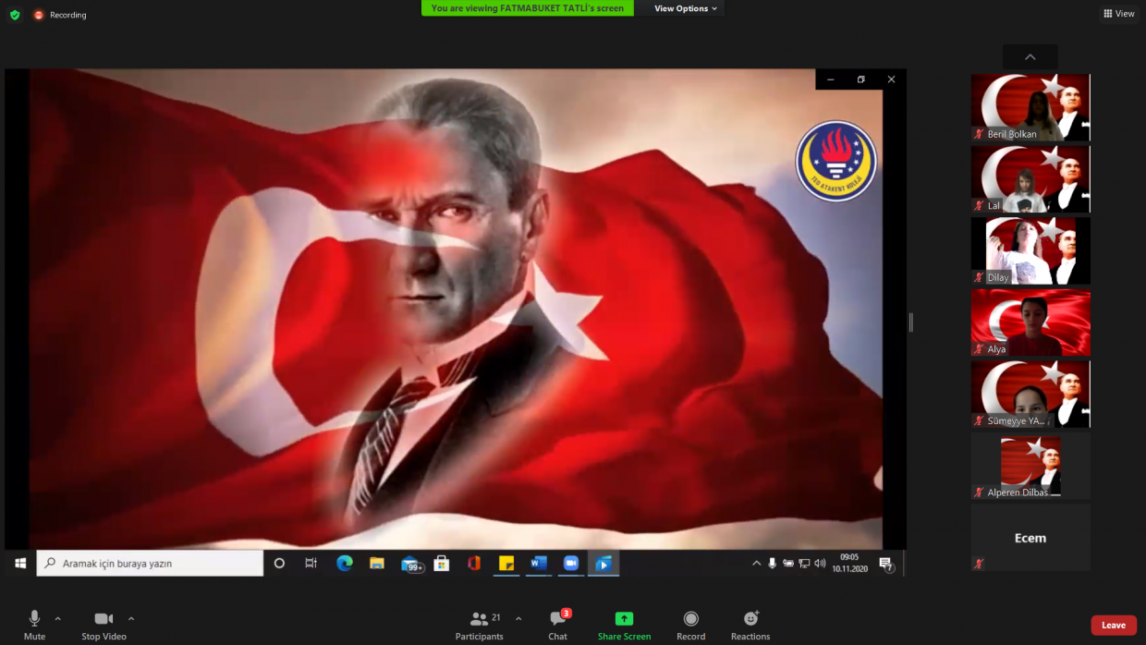Screen dimensions: 1146x645
Task: Show hidden tray icons chevron
Action: coord(756,563)
